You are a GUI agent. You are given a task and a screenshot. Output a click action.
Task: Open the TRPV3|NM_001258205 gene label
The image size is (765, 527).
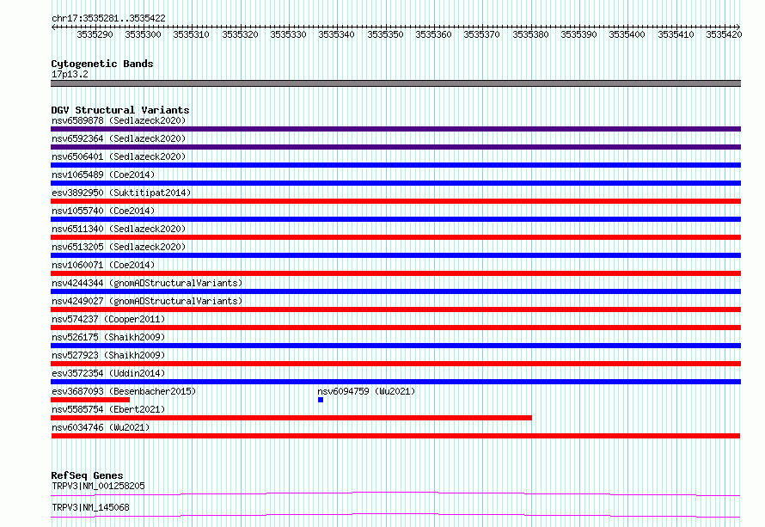(x=98, y=486)
